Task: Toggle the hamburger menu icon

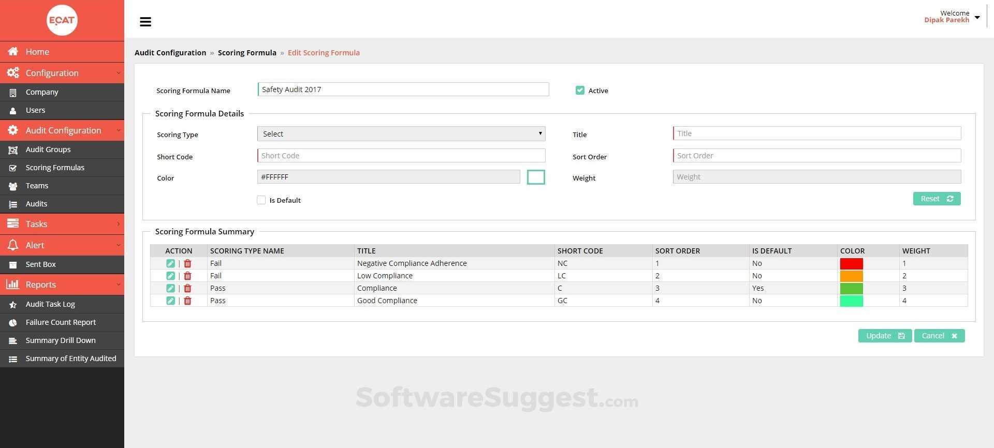Action: pos(145,22)
